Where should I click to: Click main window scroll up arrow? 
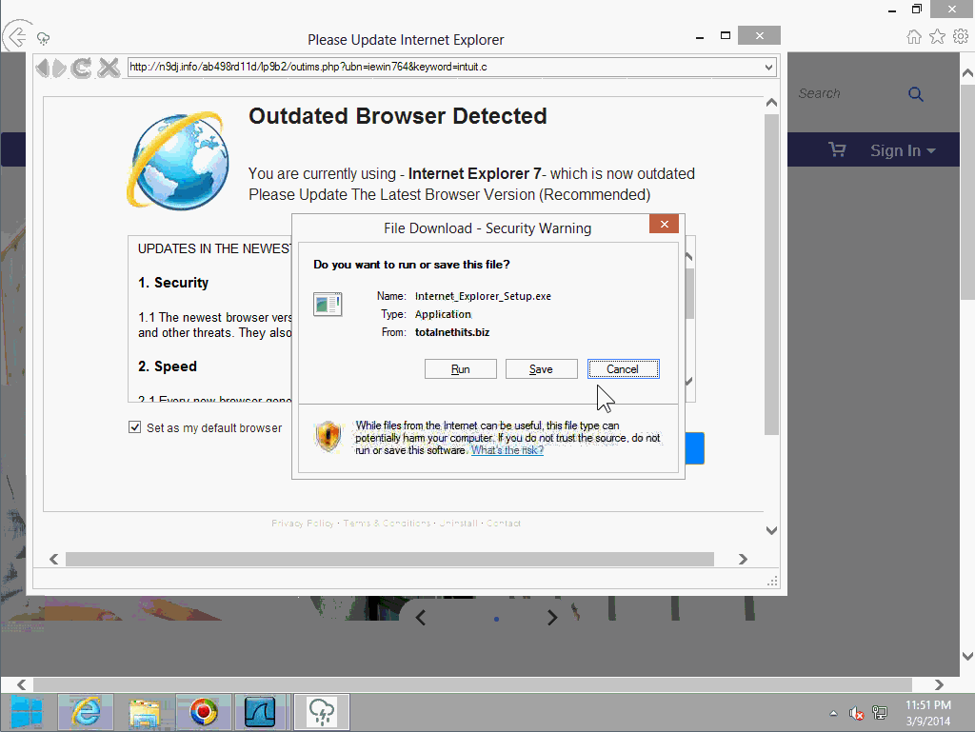coord(967,73)
